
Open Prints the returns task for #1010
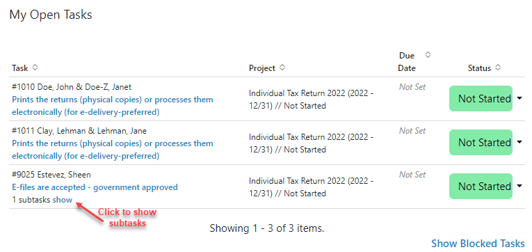(x=113, y=106)
